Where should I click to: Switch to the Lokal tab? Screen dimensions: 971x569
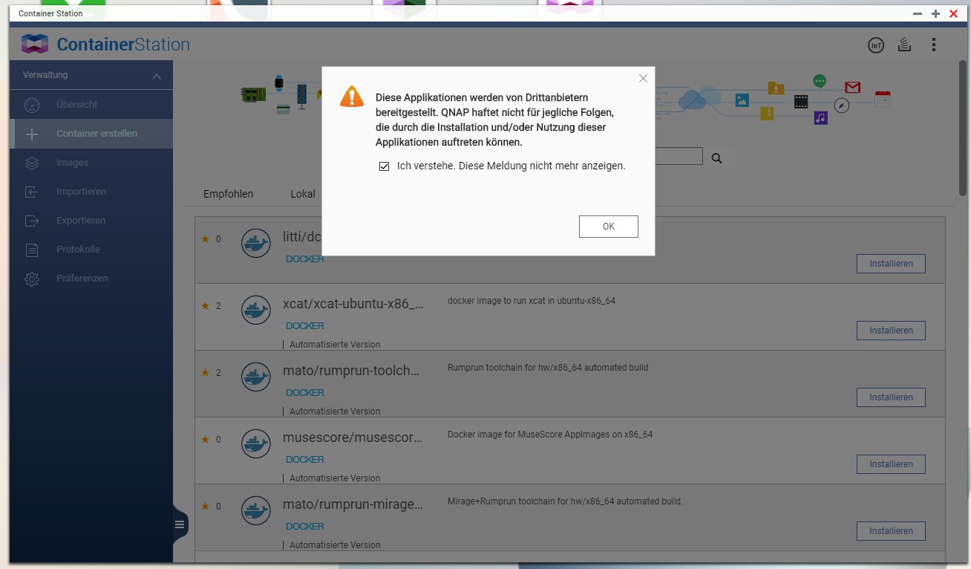(303, 194)
